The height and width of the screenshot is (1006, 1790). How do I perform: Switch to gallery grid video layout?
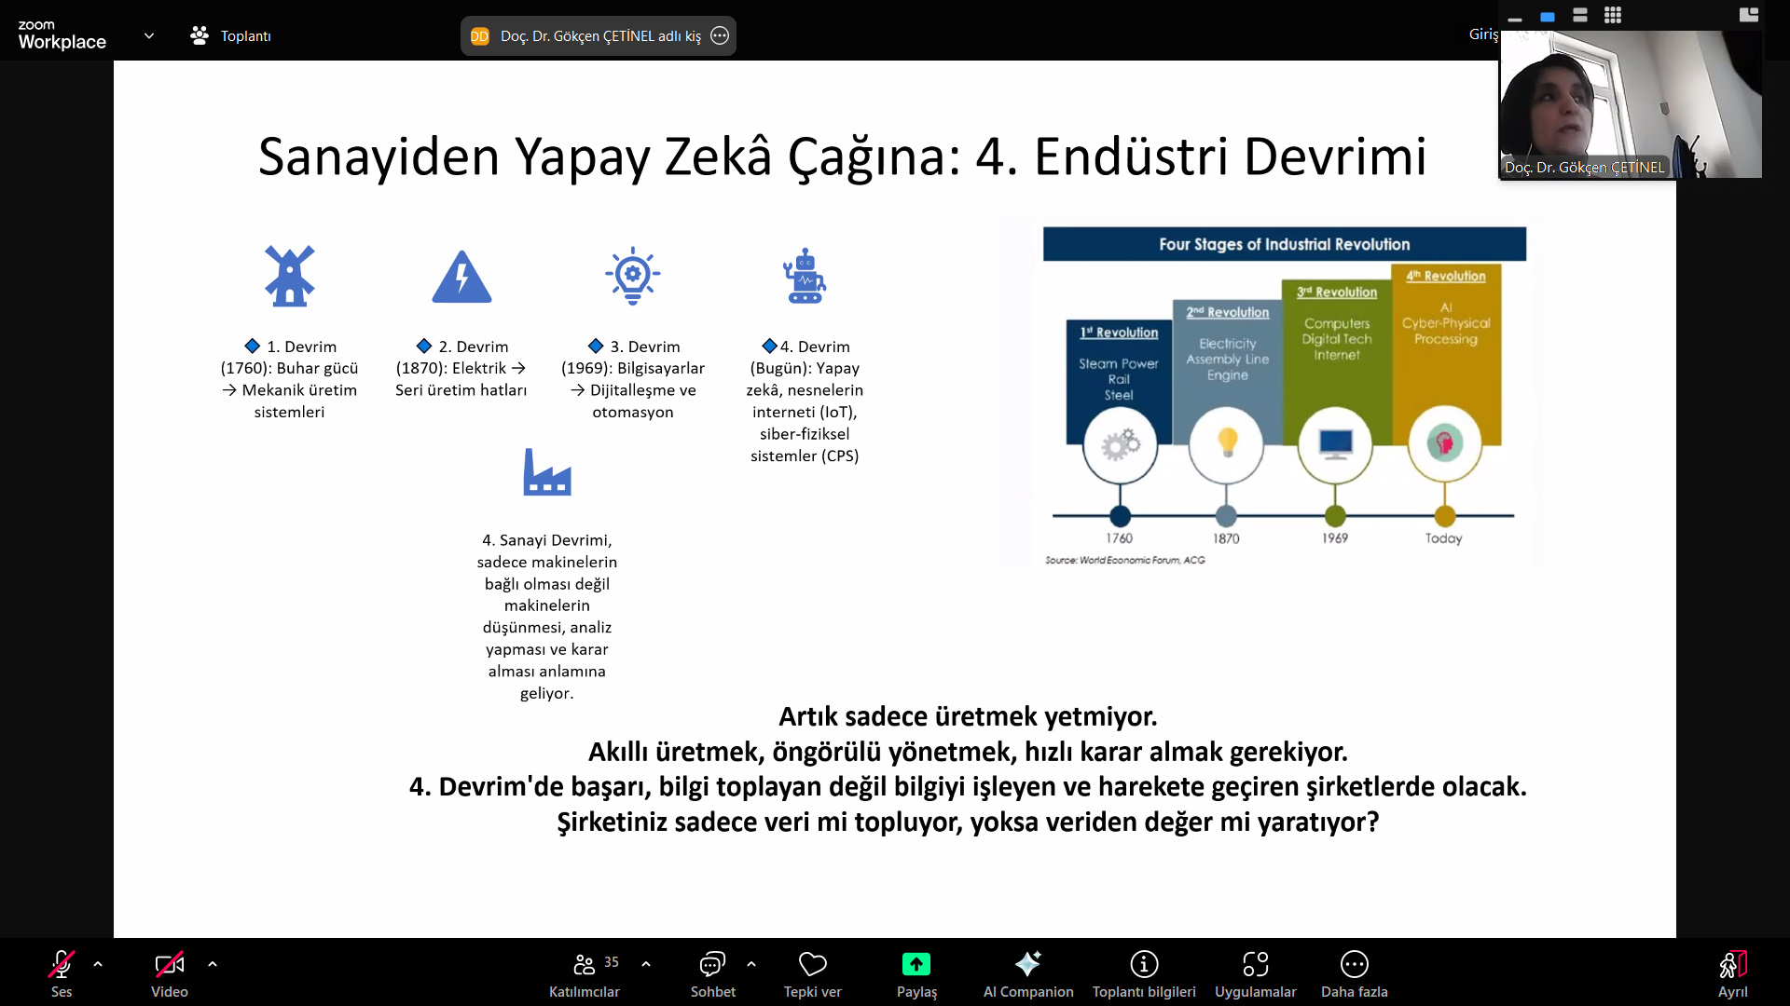coord(1613,15)
